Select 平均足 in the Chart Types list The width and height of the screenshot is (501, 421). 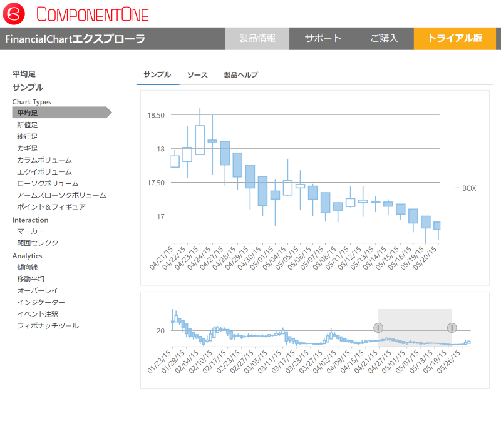click(x=62, y=113)
